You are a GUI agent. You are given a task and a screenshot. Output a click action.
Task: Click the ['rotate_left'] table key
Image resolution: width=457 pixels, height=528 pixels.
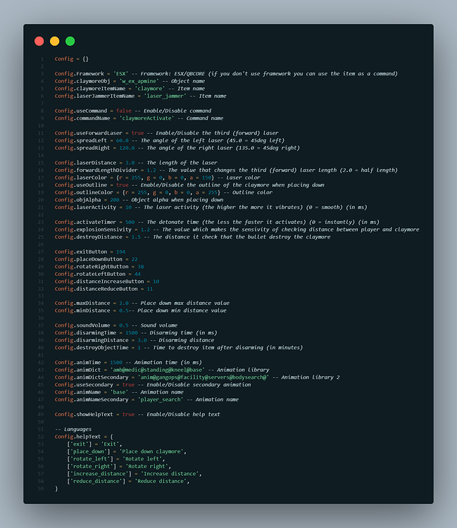(x=90, y=458)
